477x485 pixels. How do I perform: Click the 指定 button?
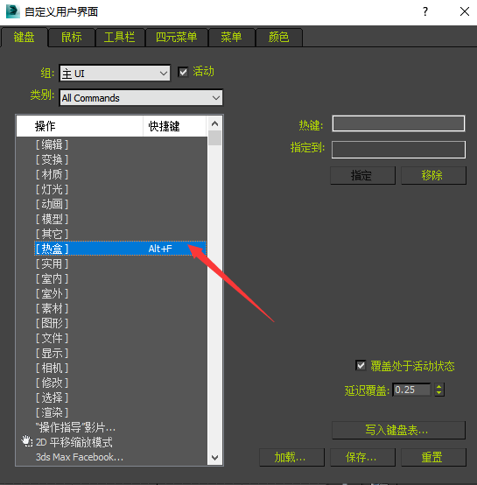[362, 175]
